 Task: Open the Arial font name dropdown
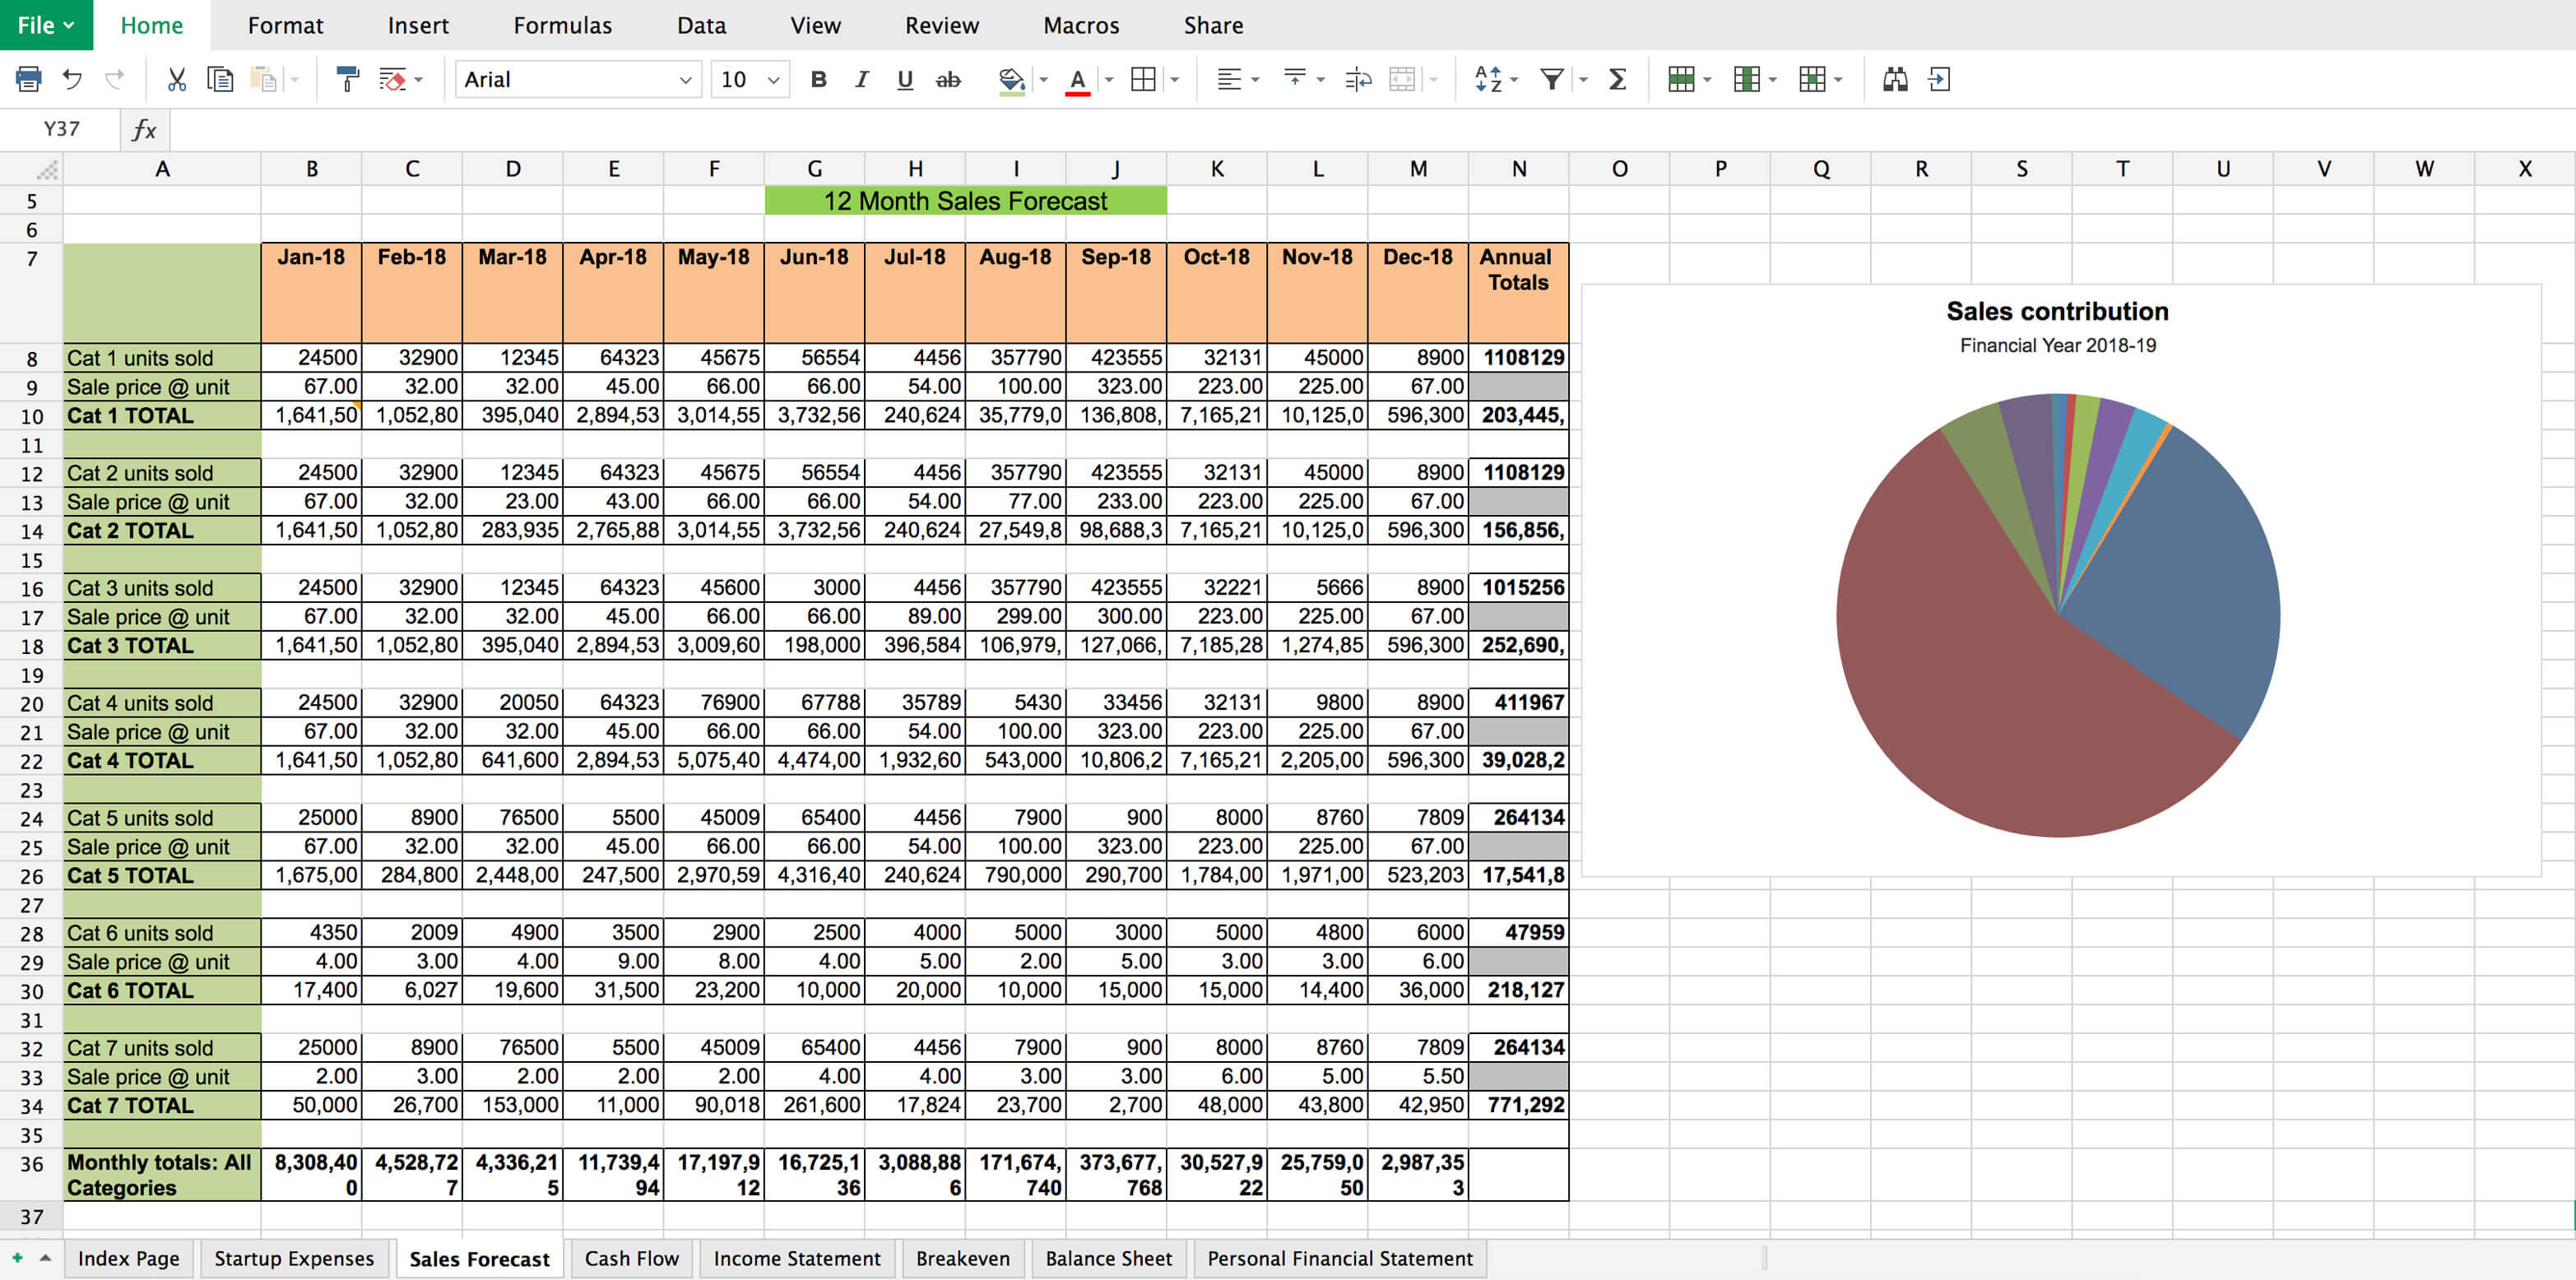pyautogui.click(x=685, y=80)
